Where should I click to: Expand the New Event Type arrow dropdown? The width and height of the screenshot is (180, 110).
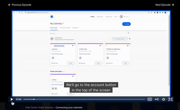coord(126,39)
